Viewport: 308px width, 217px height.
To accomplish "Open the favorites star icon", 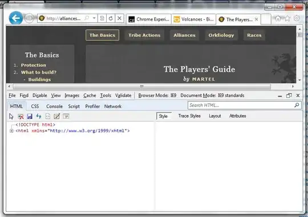I will pyautogui.click(x=287, y=18).
